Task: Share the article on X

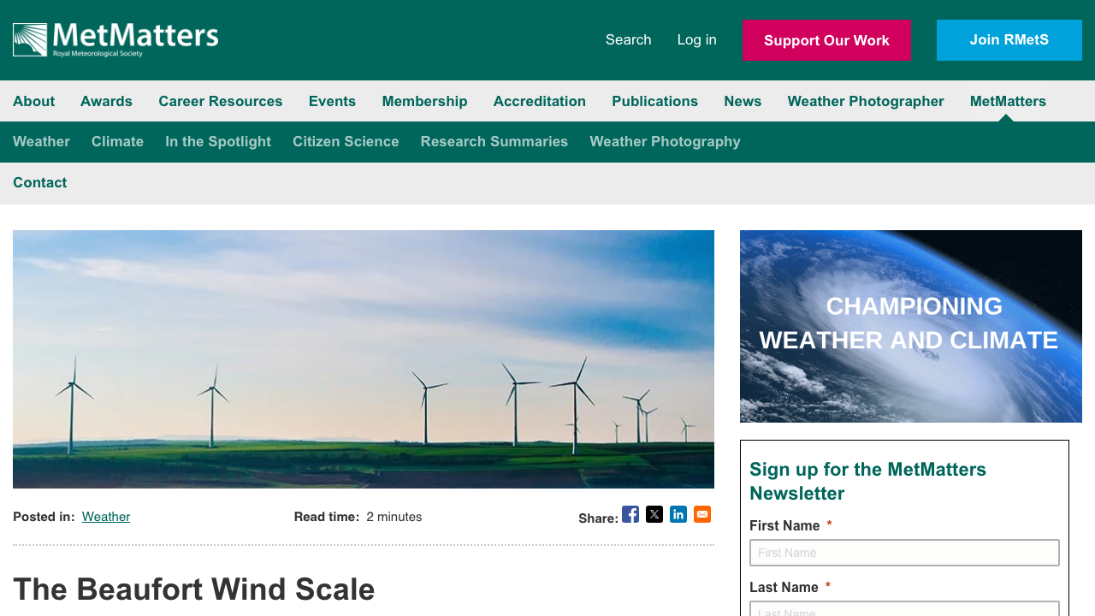Action: coord(654,514)
